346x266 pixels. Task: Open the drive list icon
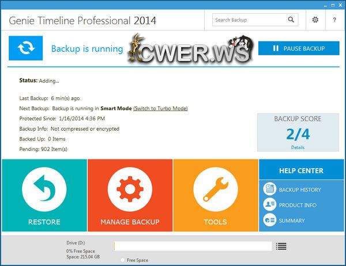[x=281, y=246]
